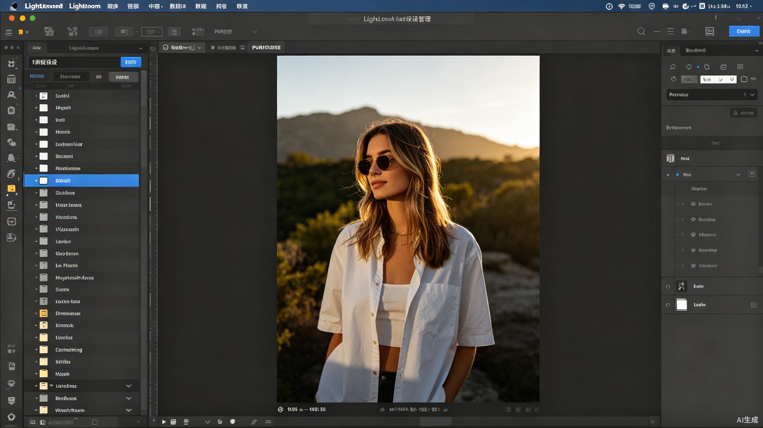Open the Pevvuaue dropdown in right panel

(712, 95)
